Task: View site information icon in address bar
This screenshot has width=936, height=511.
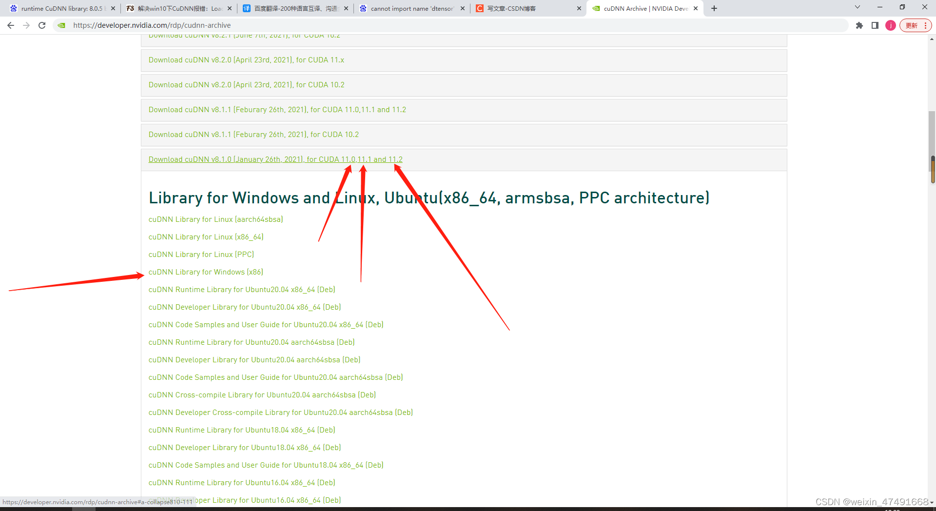Action: coord(61,25)
